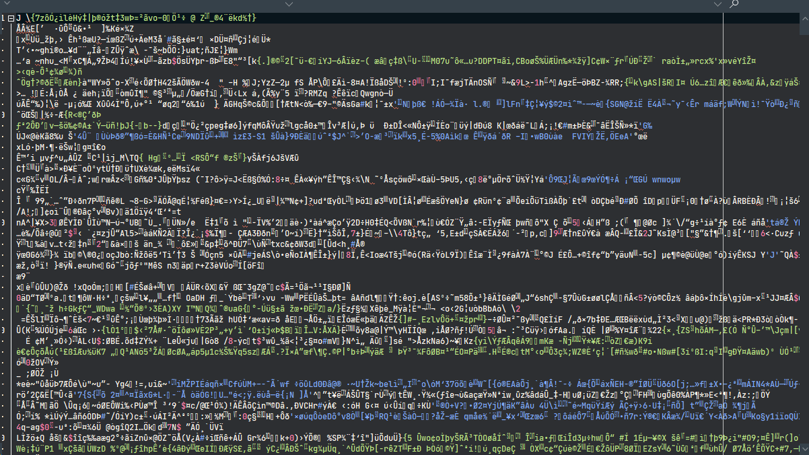Click the text "}uat" on the fourth line
Image resolution: width=809 pixels, height=455 pixels.
tap(166, 50)
